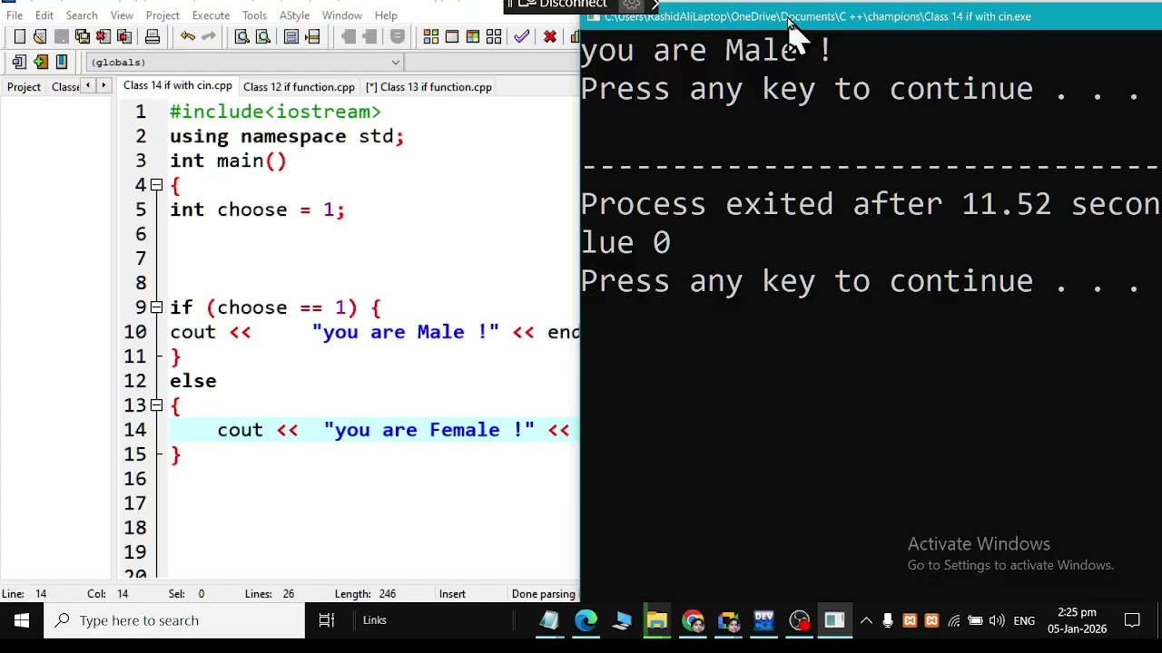Click the purple Syntax Check checkmark
Viewport: 1162px width, 653px height.
point(522,36)
